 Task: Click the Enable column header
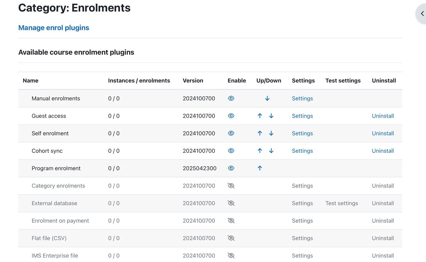tap(237, 81)
